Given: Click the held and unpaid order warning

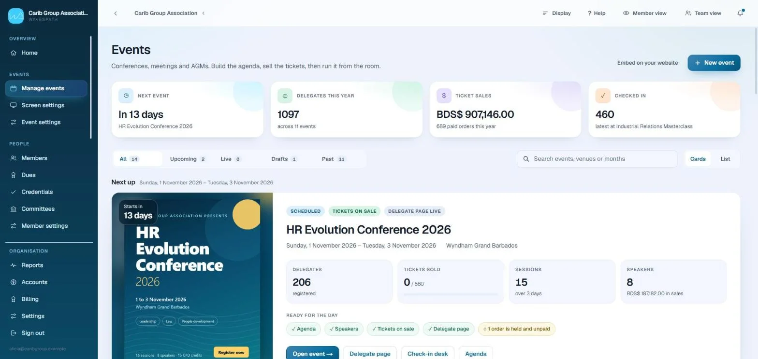Looking at the screenshot, I should click(517, 329).
